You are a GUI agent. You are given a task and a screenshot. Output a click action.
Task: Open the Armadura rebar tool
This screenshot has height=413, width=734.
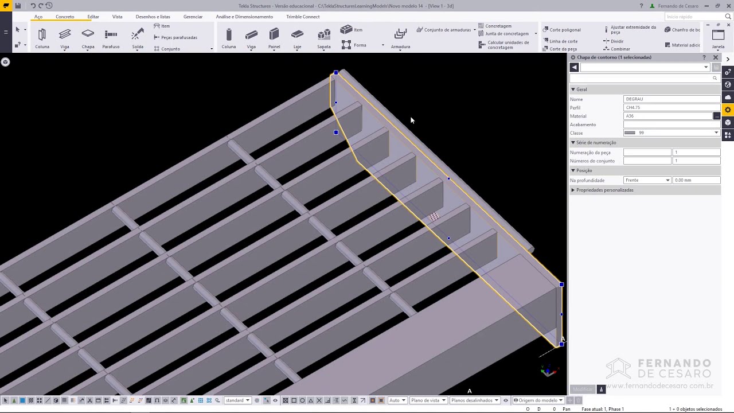pyautogui.click(x=400, y=38)
